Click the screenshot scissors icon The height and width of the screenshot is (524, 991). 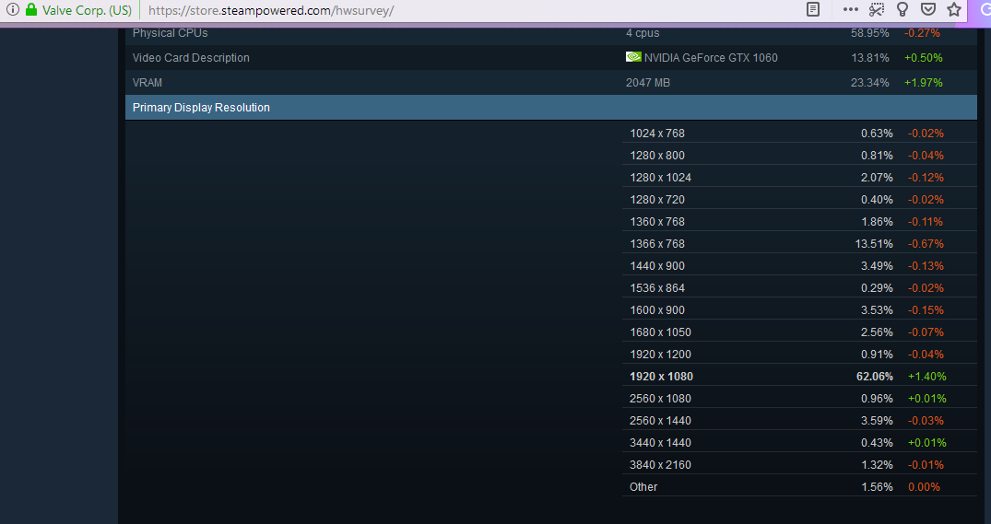coord(877,9)
